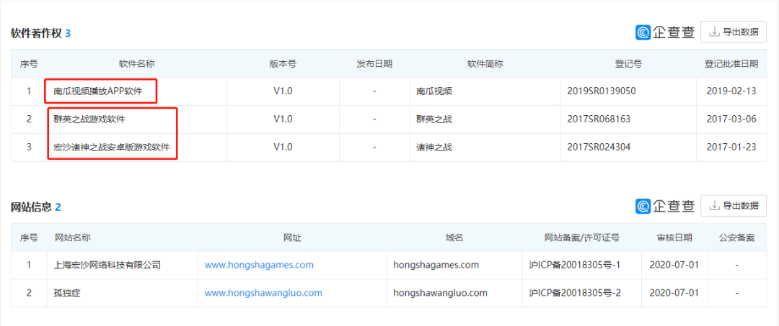Click the V1.0 version of 群英之战游戏软件

(283, 119)
